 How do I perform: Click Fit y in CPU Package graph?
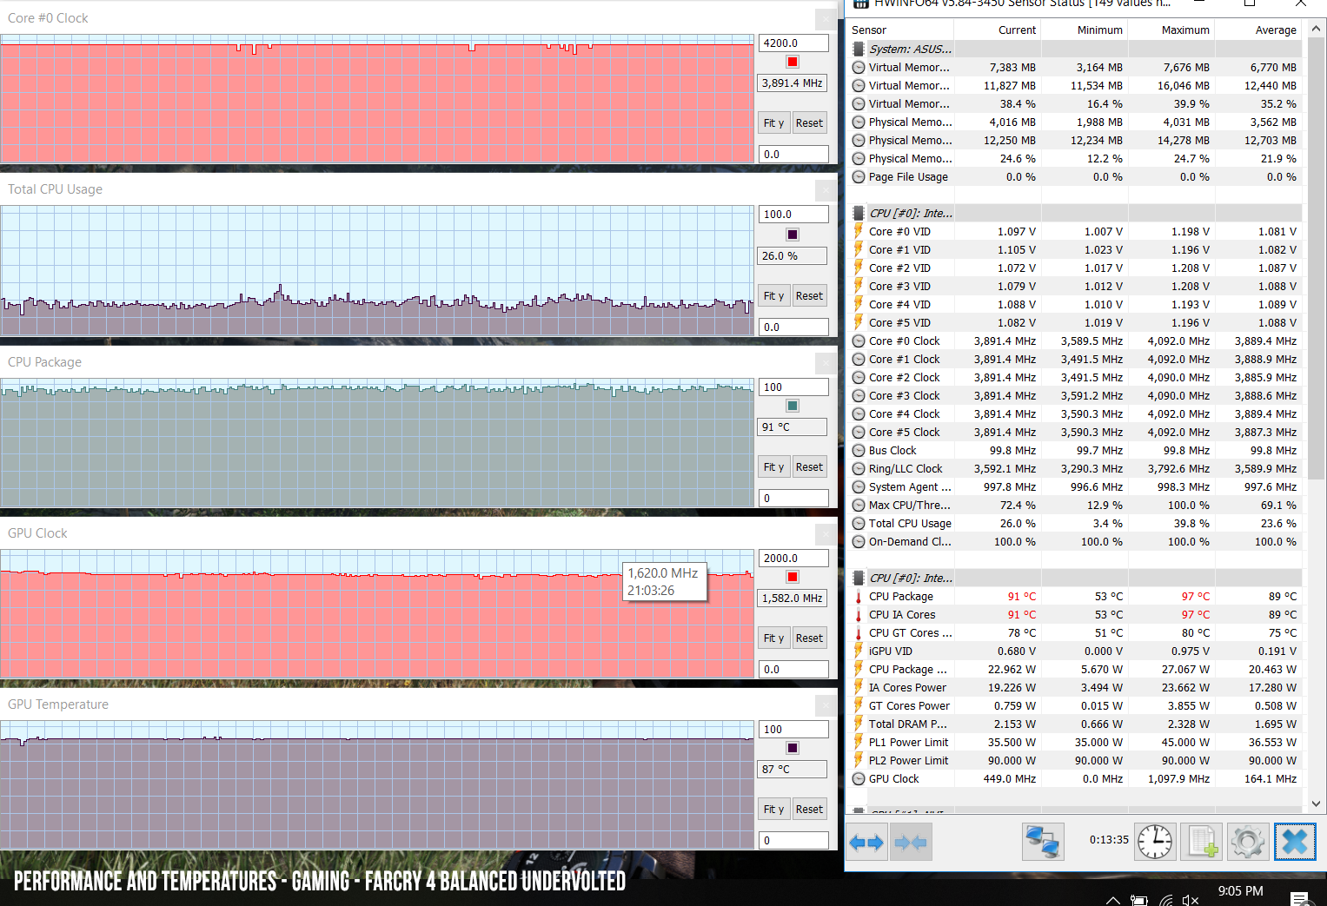[773, 467]
